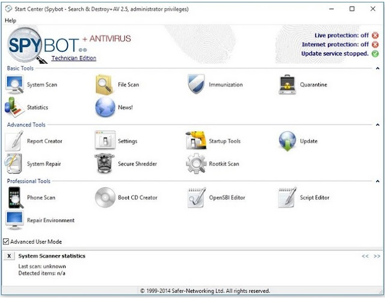Click the Internet protection: off status text
The height and width of the screenshot is (298, 385).
click(x=335, y=45)
